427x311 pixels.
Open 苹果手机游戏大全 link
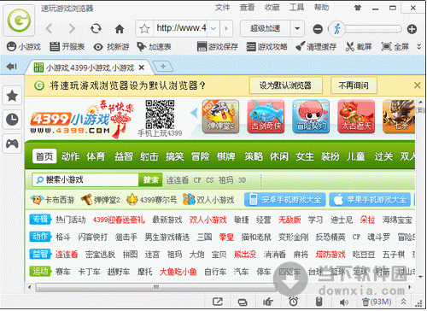click(x=370, y=200)
